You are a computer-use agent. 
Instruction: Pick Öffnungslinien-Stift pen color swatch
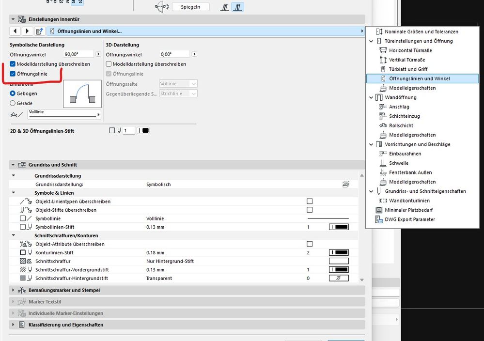(x=143, y=130)
